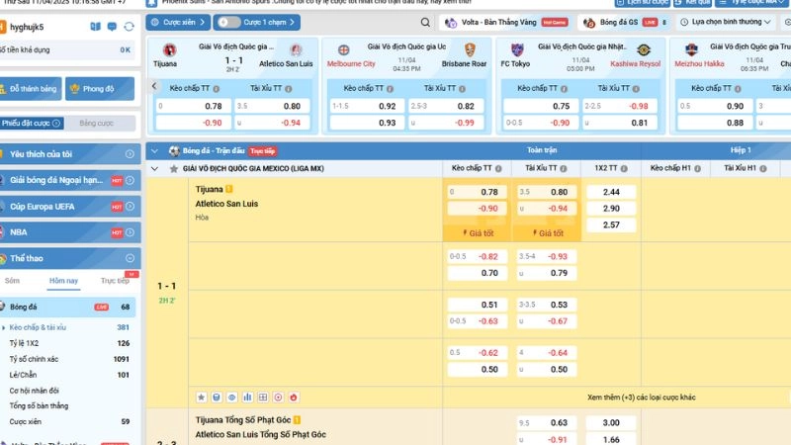Expand the Kèo chấp & tài xỉu submenu item
791x445 pixels.
38,327
